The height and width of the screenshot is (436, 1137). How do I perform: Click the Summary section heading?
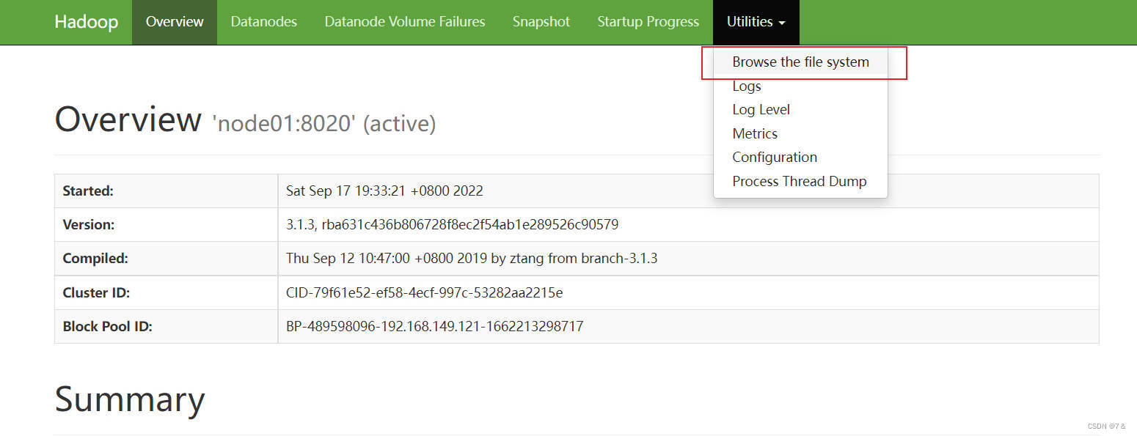pyautogui.click(x=130, y=400)
